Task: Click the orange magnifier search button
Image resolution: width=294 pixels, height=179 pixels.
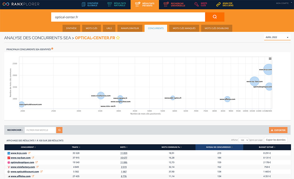Action: click(x=215, y=17)
